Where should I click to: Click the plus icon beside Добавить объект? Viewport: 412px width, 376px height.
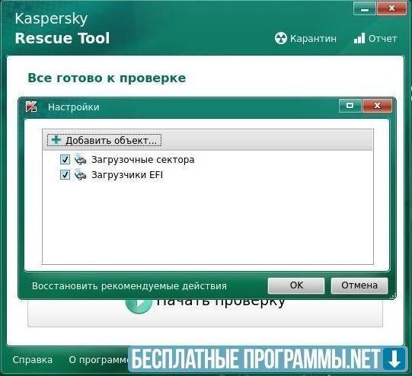coord(56,139)
